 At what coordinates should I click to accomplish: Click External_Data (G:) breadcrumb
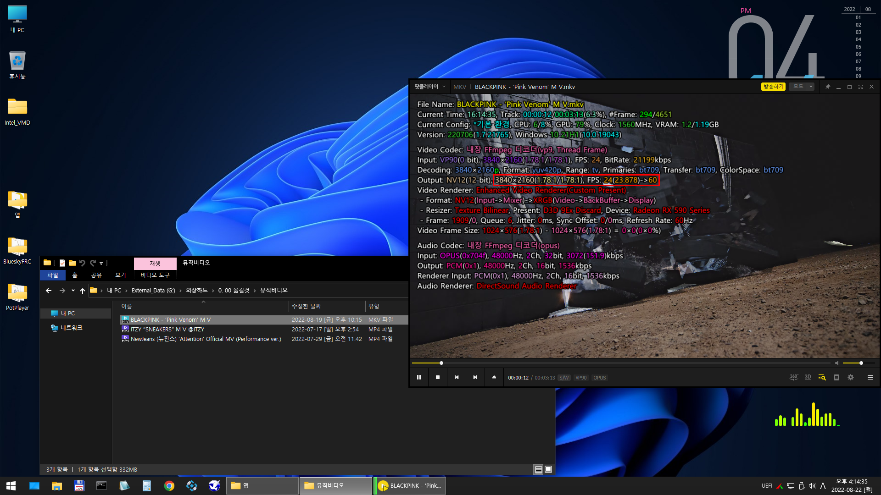(153, 291)
